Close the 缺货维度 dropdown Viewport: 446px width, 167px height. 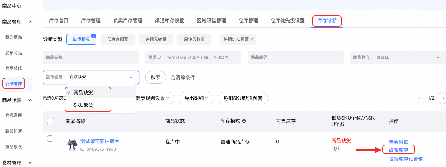[131, 78]
